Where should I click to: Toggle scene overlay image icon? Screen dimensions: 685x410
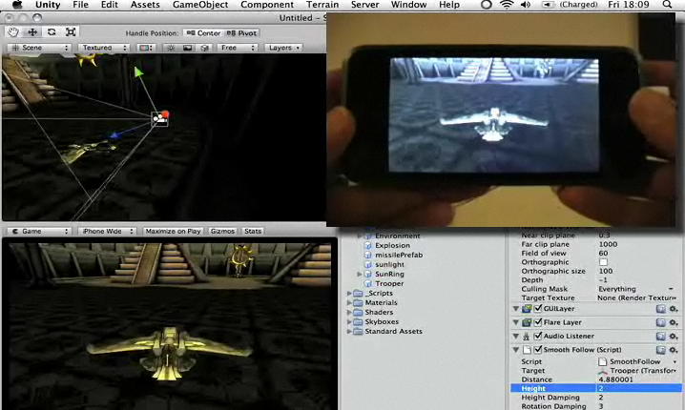187,48
